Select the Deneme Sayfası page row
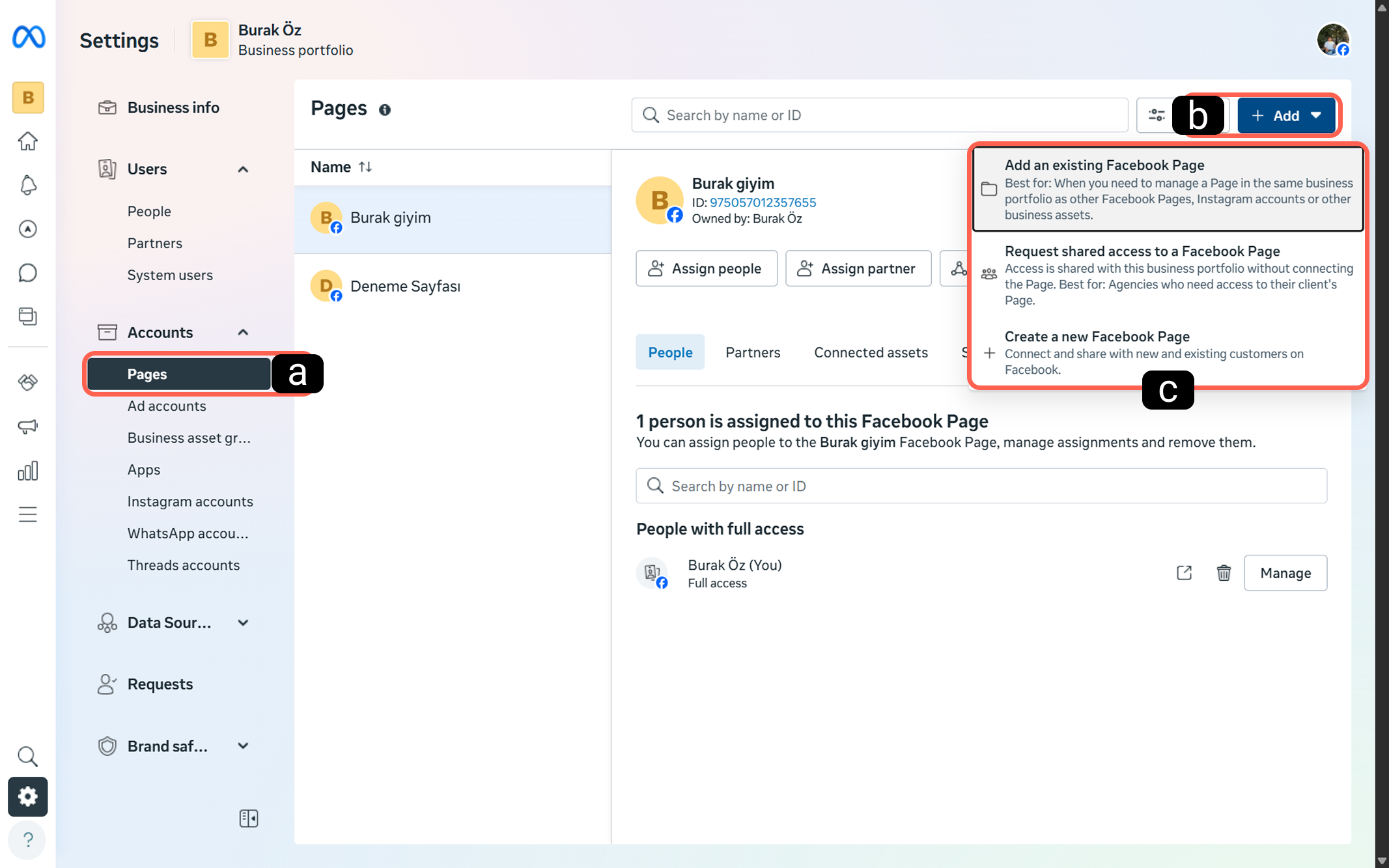Image resolution: width=1389 pixels, height=868 pixels. (x=453, y=287)
